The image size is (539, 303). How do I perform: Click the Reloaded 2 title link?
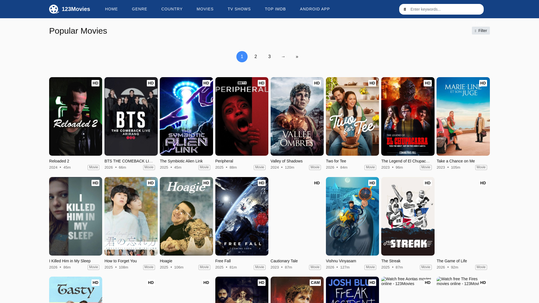point(59,161)
